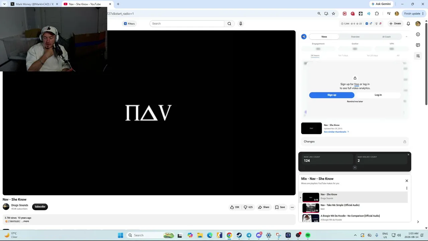Image resolution: width=428 pixels, height=241 pixels.
Task: Like the video with thumbs up
Action: tap(235, 207)
